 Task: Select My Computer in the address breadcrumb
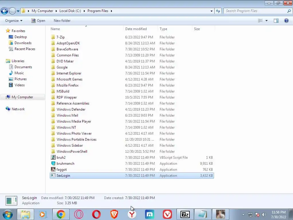42,11
